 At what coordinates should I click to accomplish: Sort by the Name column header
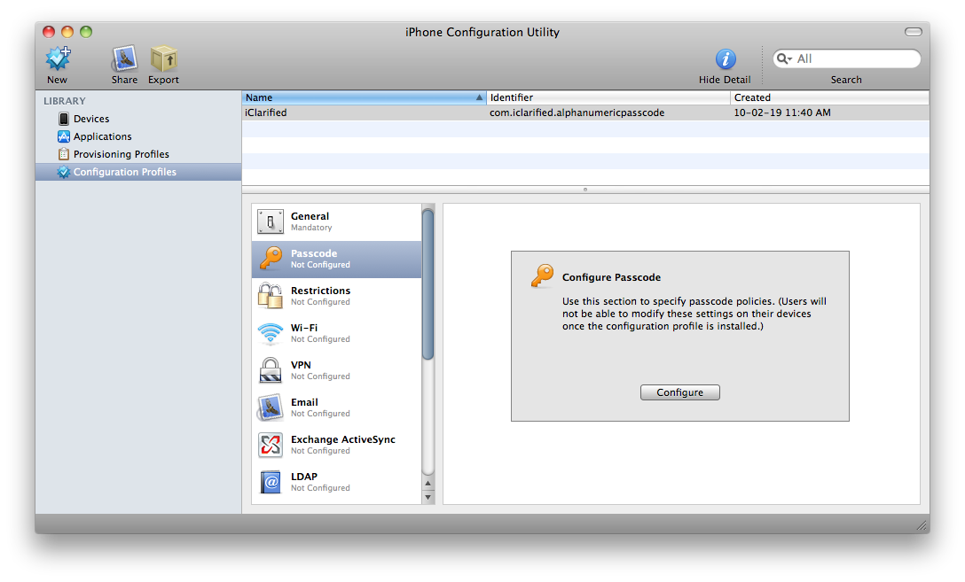365,97
